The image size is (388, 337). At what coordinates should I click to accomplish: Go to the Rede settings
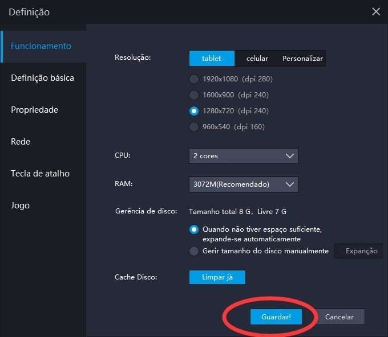(21, 142)
